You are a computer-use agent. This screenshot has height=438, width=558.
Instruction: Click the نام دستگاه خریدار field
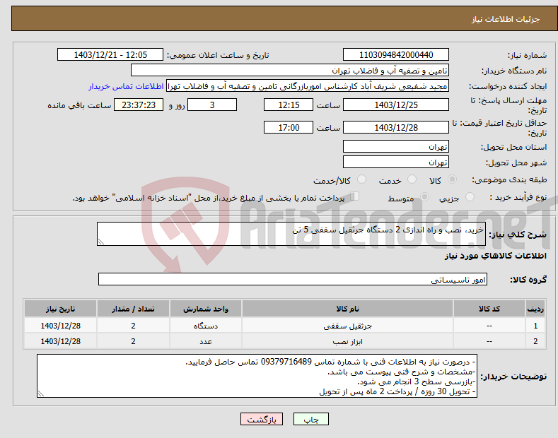click(x=290, y=71)
